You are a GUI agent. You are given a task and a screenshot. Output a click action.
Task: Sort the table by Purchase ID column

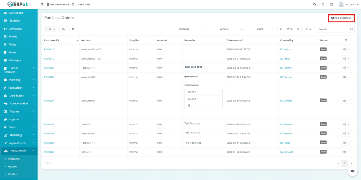click(60, 40)
